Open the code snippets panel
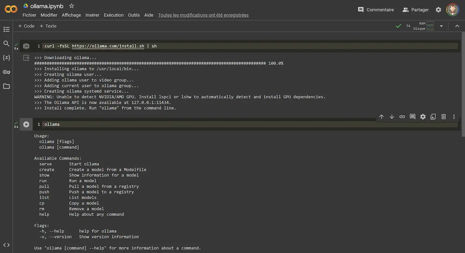465x253 pixels. (6, 245)
